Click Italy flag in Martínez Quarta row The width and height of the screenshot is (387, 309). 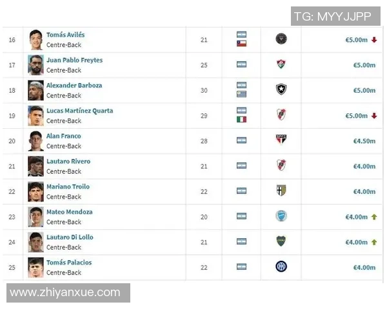click(241, 119)
